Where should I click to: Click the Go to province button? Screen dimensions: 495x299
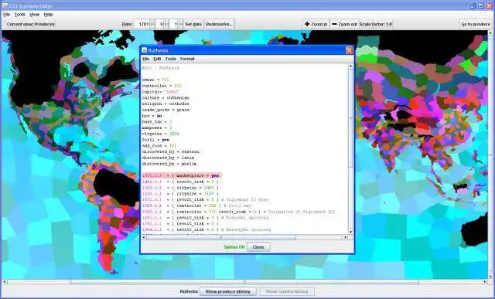coord(476,24)
